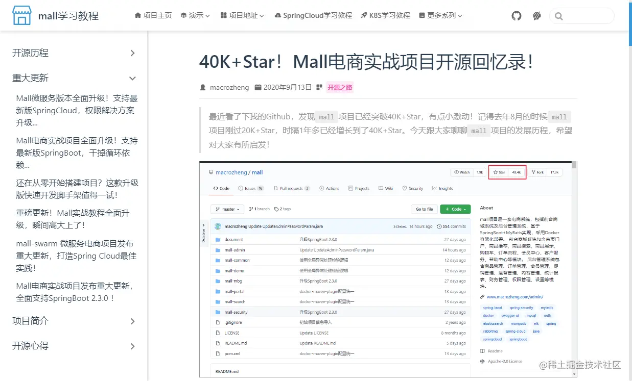
Task: Click the date 2020年9月13日
Action: (288, 87)
